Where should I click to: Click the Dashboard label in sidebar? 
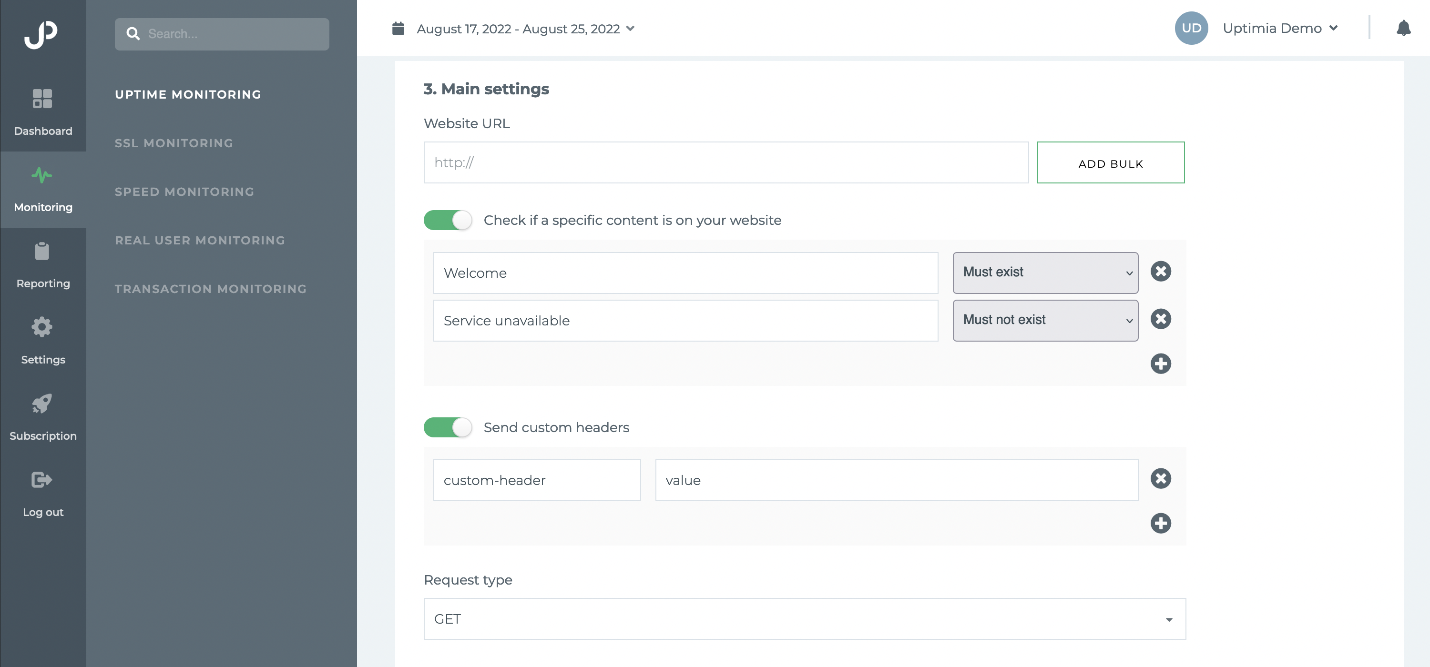[43, 131]
